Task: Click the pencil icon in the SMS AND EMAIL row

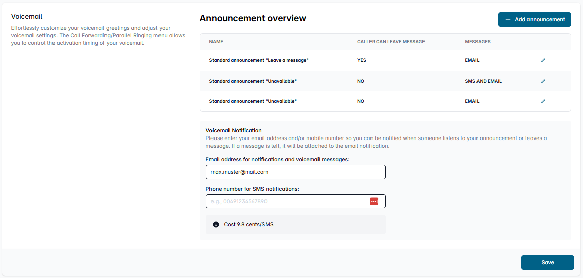Action: 543,81
